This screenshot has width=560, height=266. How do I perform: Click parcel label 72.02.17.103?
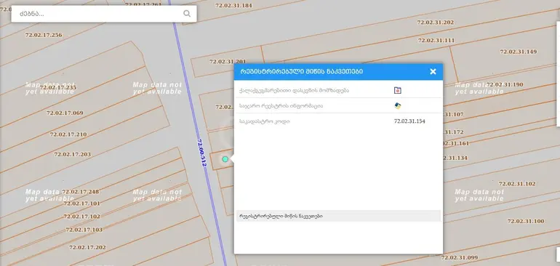pyautogui.click(x=84, y=230)
